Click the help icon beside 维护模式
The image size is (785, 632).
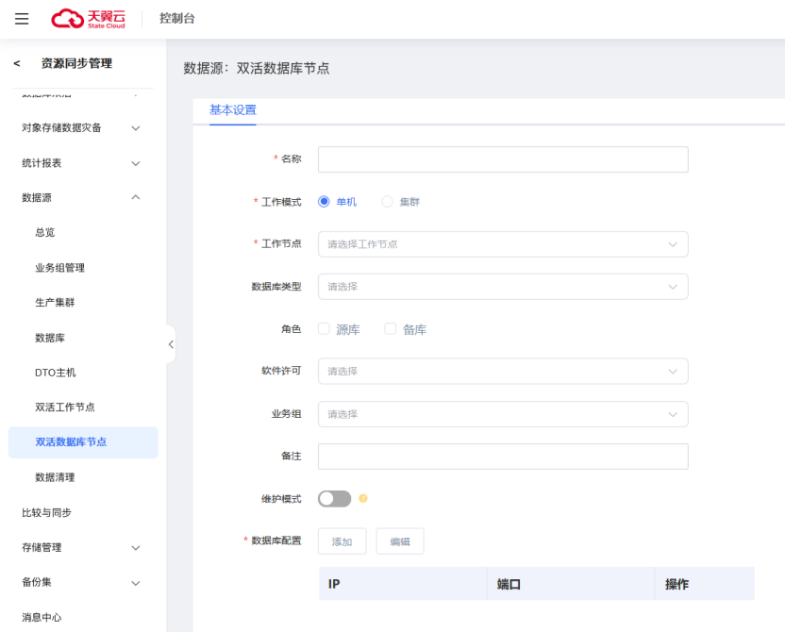point(363,499)
